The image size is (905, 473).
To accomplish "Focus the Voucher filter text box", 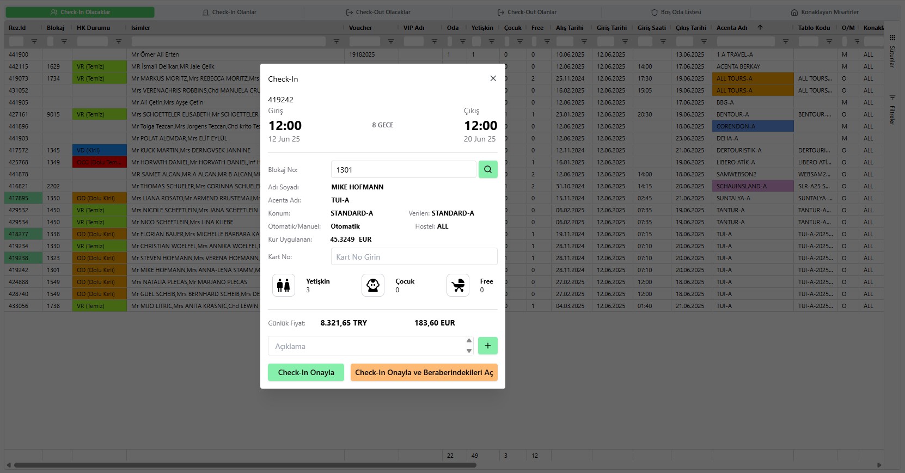I will [x=364, y=41].
